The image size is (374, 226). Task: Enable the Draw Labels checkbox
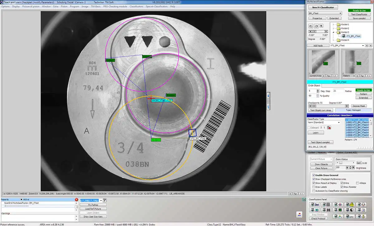(x=314, y=187)
